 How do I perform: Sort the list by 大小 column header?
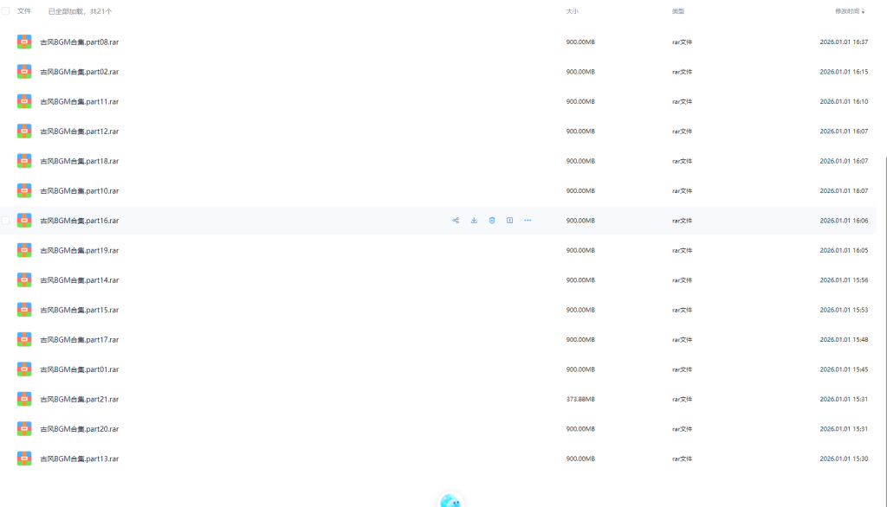pyautogui.click(x=572, y=11)
